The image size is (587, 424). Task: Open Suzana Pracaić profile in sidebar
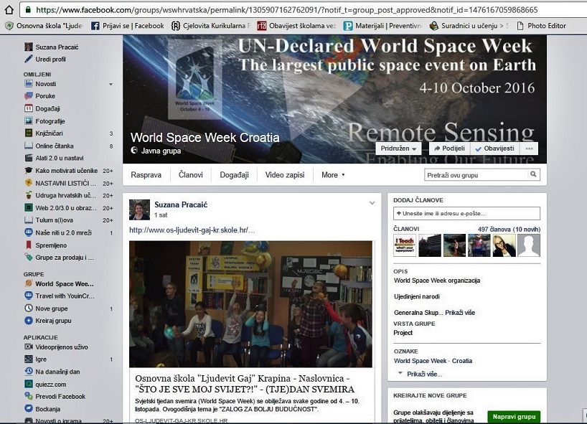57,47
